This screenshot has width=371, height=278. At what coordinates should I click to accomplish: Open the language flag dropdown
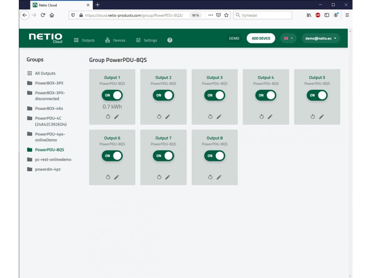[288, 38]
